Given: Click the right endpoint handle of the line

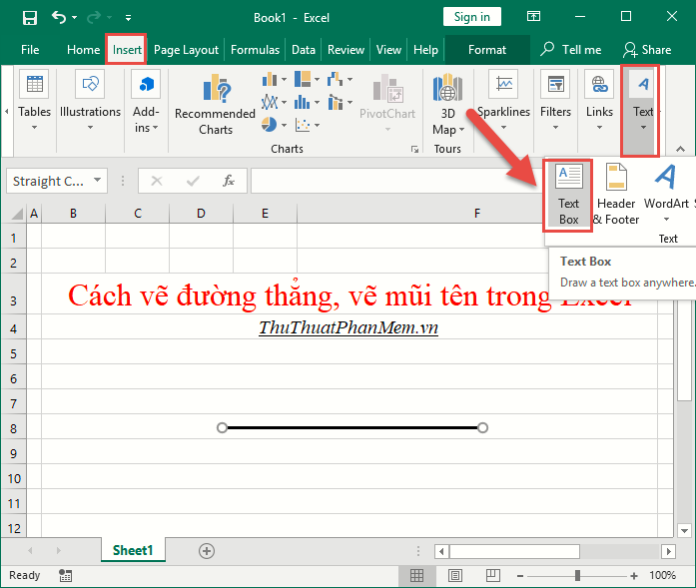Looking at the screenshot, I should click(x=483, y=428).
